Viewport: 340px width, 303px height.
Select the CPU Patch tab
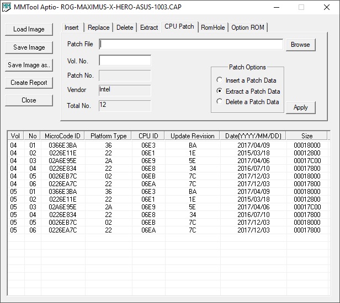click(x=179, y=26)
